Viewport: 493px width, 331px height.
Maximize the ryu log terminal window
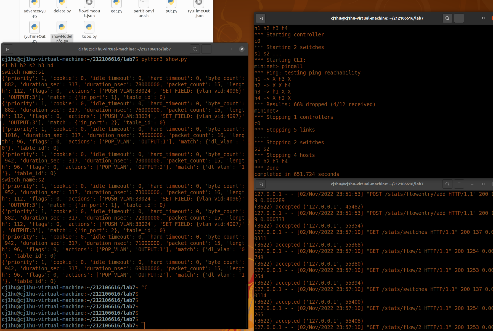(483, 184)
